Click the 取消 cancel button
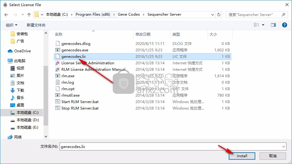 pos(273,156)
